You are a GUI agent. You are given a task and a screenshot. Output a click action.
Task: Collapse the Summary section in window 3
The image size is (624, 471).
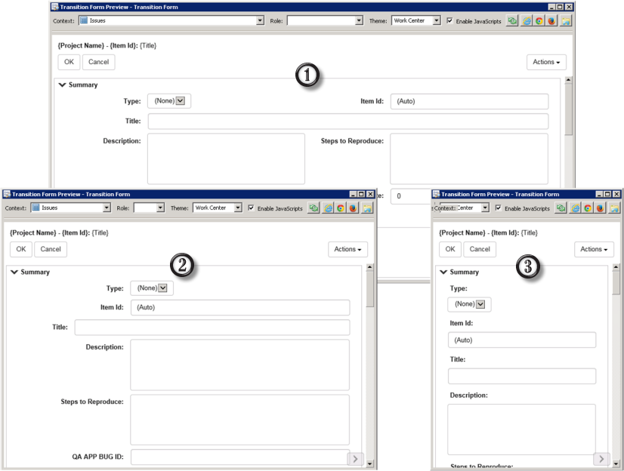click(443, 272)
